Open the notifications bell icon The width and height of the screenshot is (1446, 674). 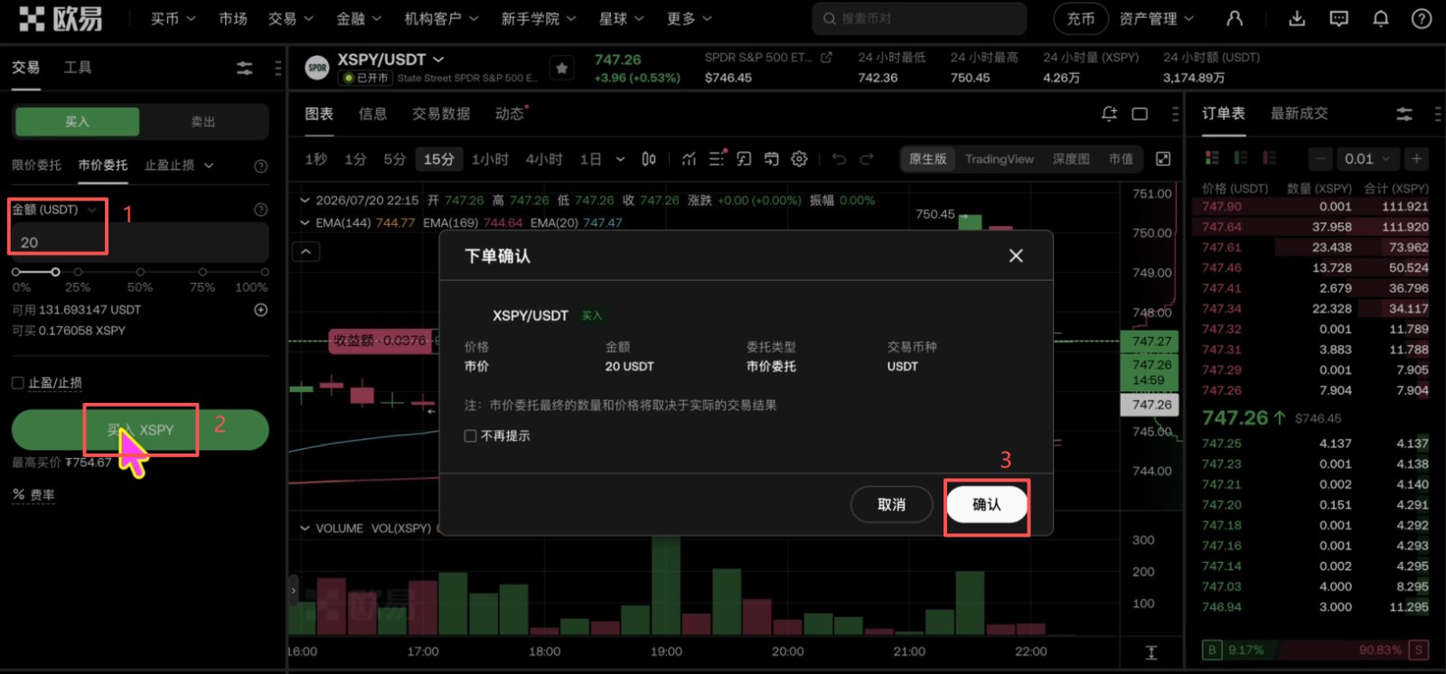[1381, 18]
